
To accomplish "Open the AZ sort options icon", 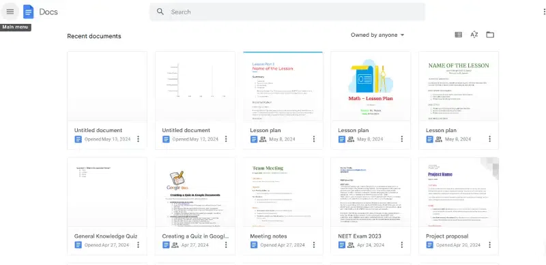I will coord(474,35).
